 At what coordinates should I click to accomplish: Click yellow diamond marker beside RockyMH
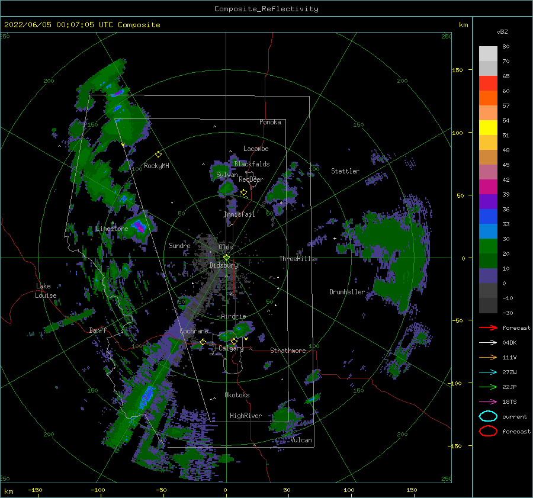158,155
